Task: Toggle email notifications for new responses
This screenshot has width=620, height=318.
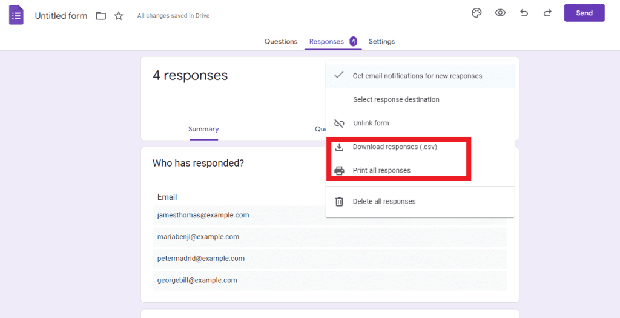Action: pos(420,76)
